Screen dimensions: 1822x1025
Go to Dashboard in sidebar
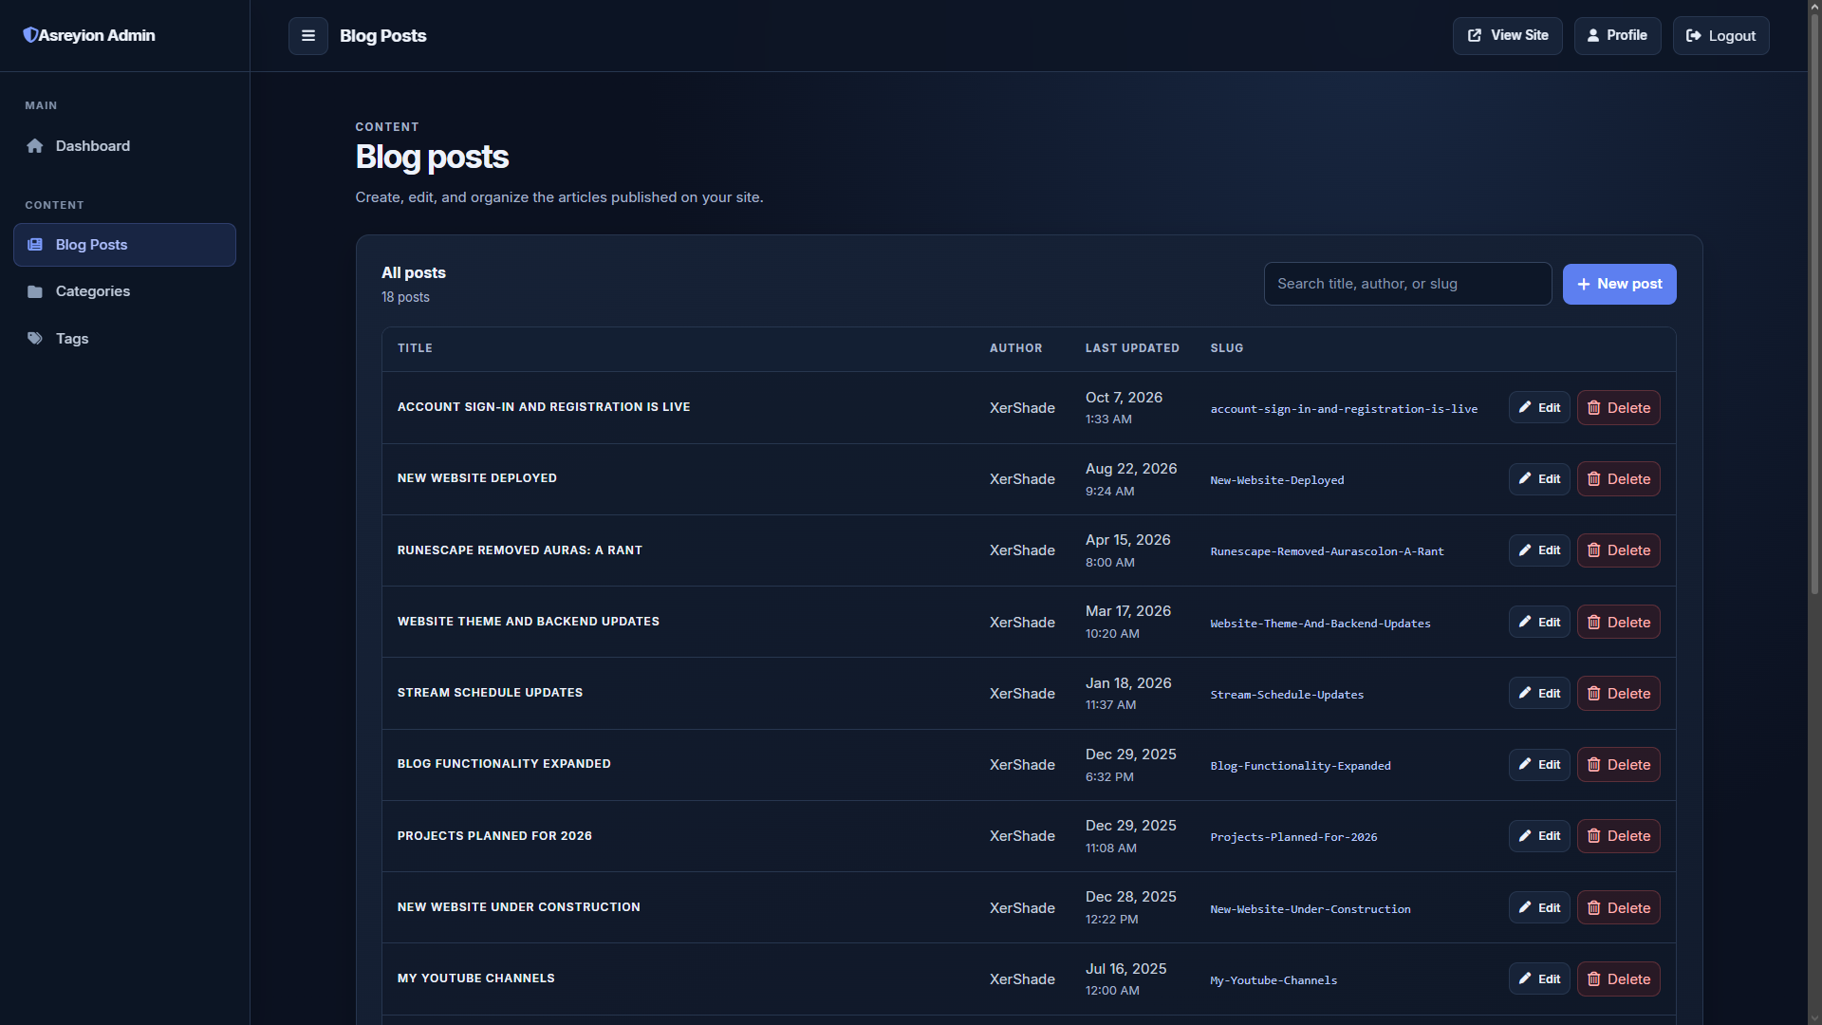pyautogui.click(x=124, y=146)
